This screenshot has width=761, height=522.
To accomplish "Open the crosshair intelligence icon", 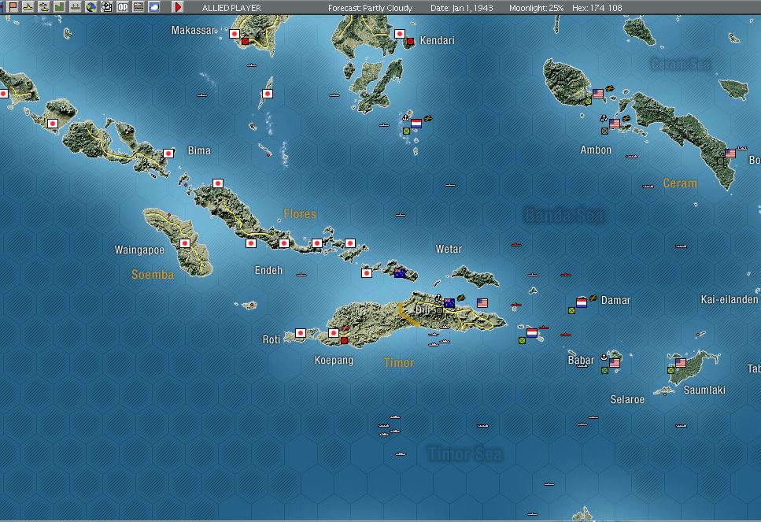I will point(107,7).
